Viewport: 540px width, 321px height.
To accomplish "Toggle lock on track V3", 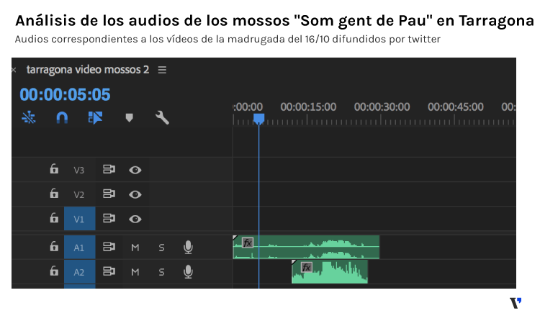I will (53, 170).
